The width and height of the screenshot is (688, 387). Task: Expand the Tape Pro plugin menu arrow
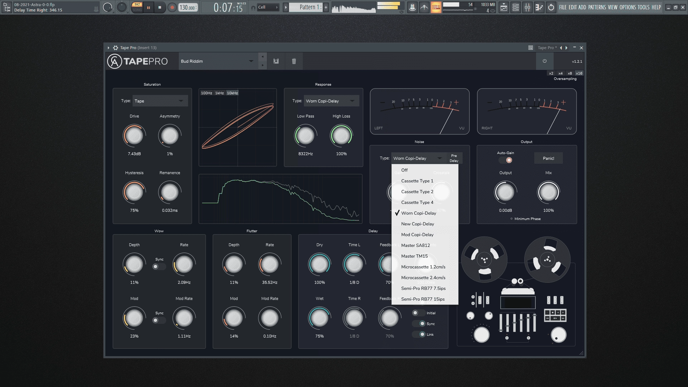pyautogui.click(x=109, y=48)
